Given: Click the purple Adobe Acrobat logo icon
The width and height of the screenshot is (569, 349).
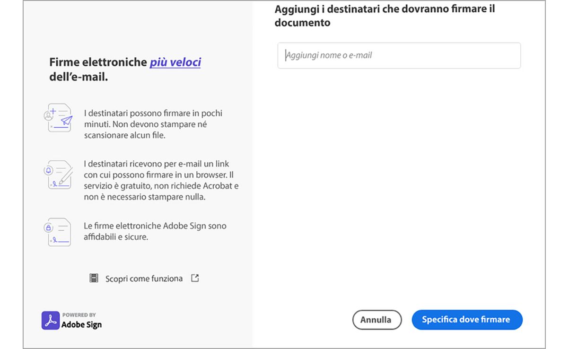Looking at the screenshot, I should point(51,320).
